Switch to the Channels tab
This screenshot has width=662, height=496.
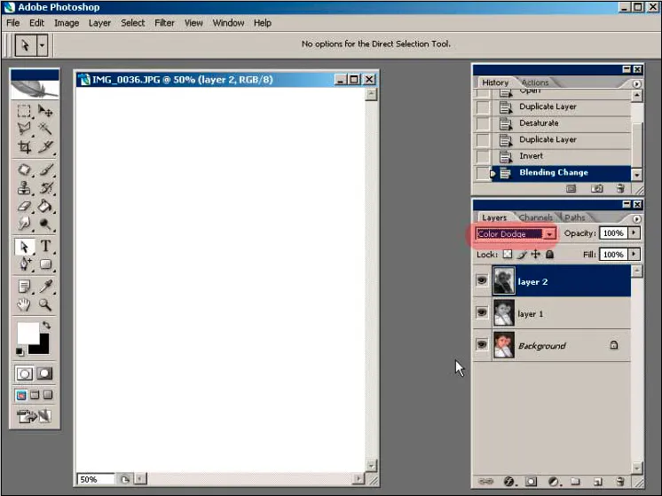coord(535,217)
